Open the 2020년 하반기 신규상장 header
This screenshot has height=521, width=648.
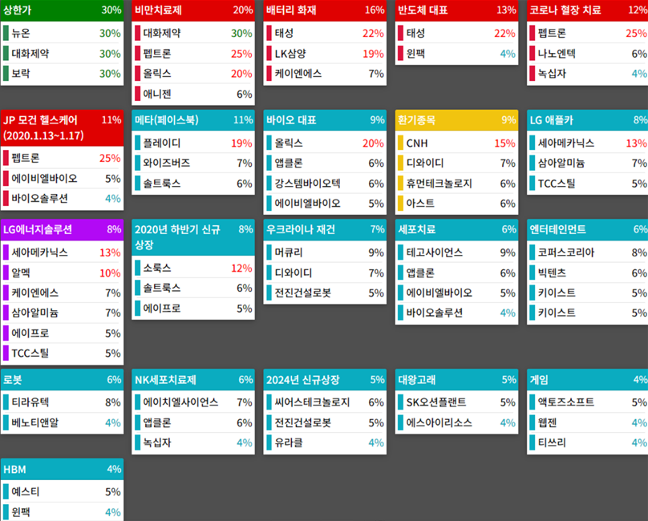tap(193, 237)
